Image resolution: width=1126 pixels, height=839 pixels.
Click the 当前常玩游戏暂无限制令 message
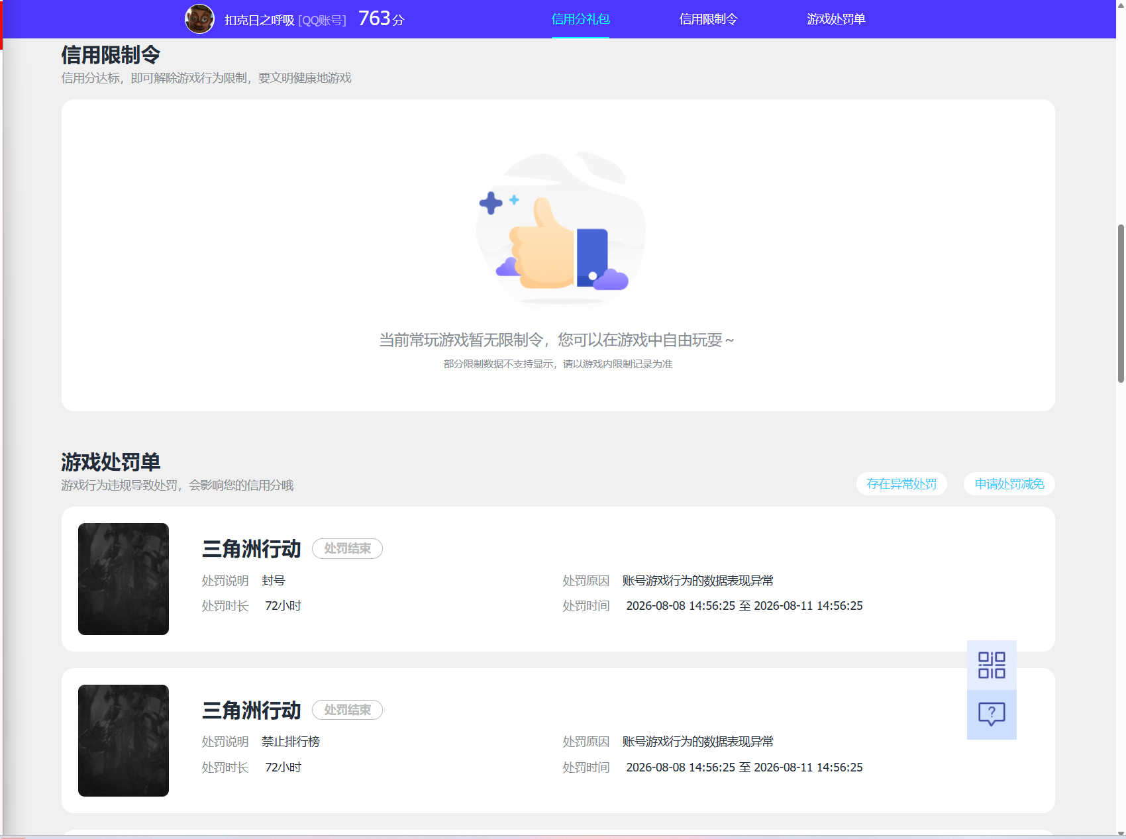[556, 340]
